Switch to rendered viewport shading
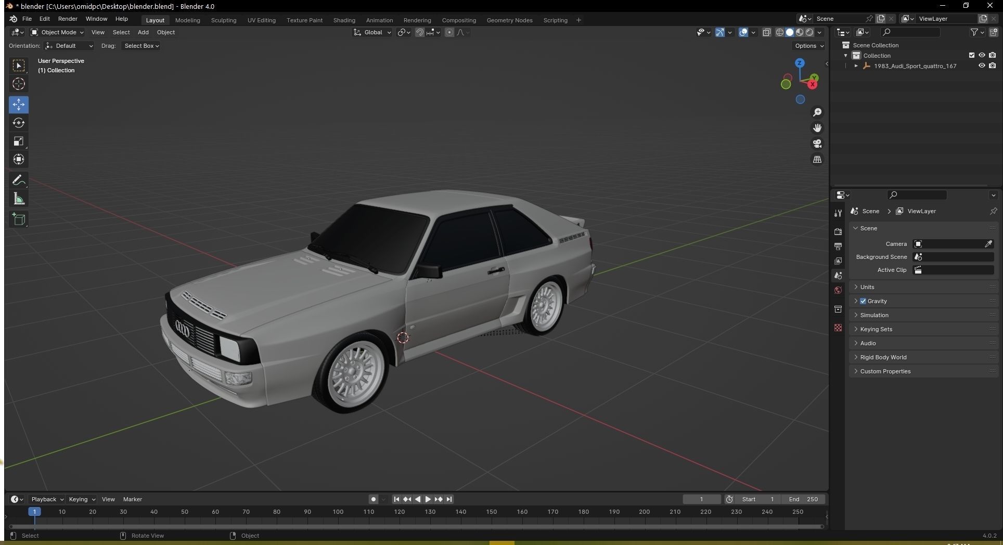The image size is (1003, 545). tap(809, 32)
